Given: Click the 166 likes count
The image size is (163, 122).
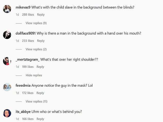Looking at the screenshot, I should coord(28,119).
